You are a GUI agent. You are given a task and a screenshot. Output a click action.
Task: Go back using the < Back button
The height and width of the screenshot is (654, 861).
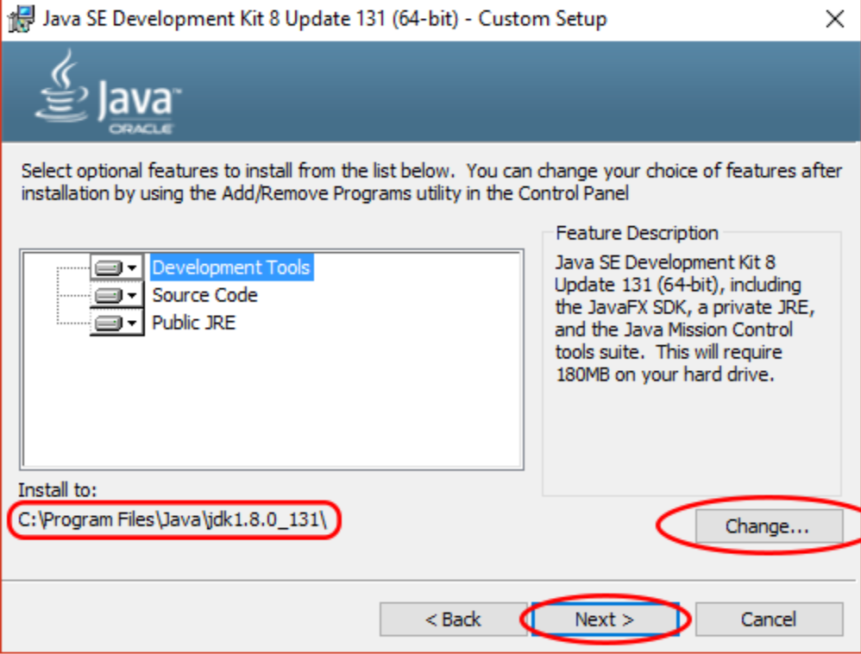[x=453, y=619]
